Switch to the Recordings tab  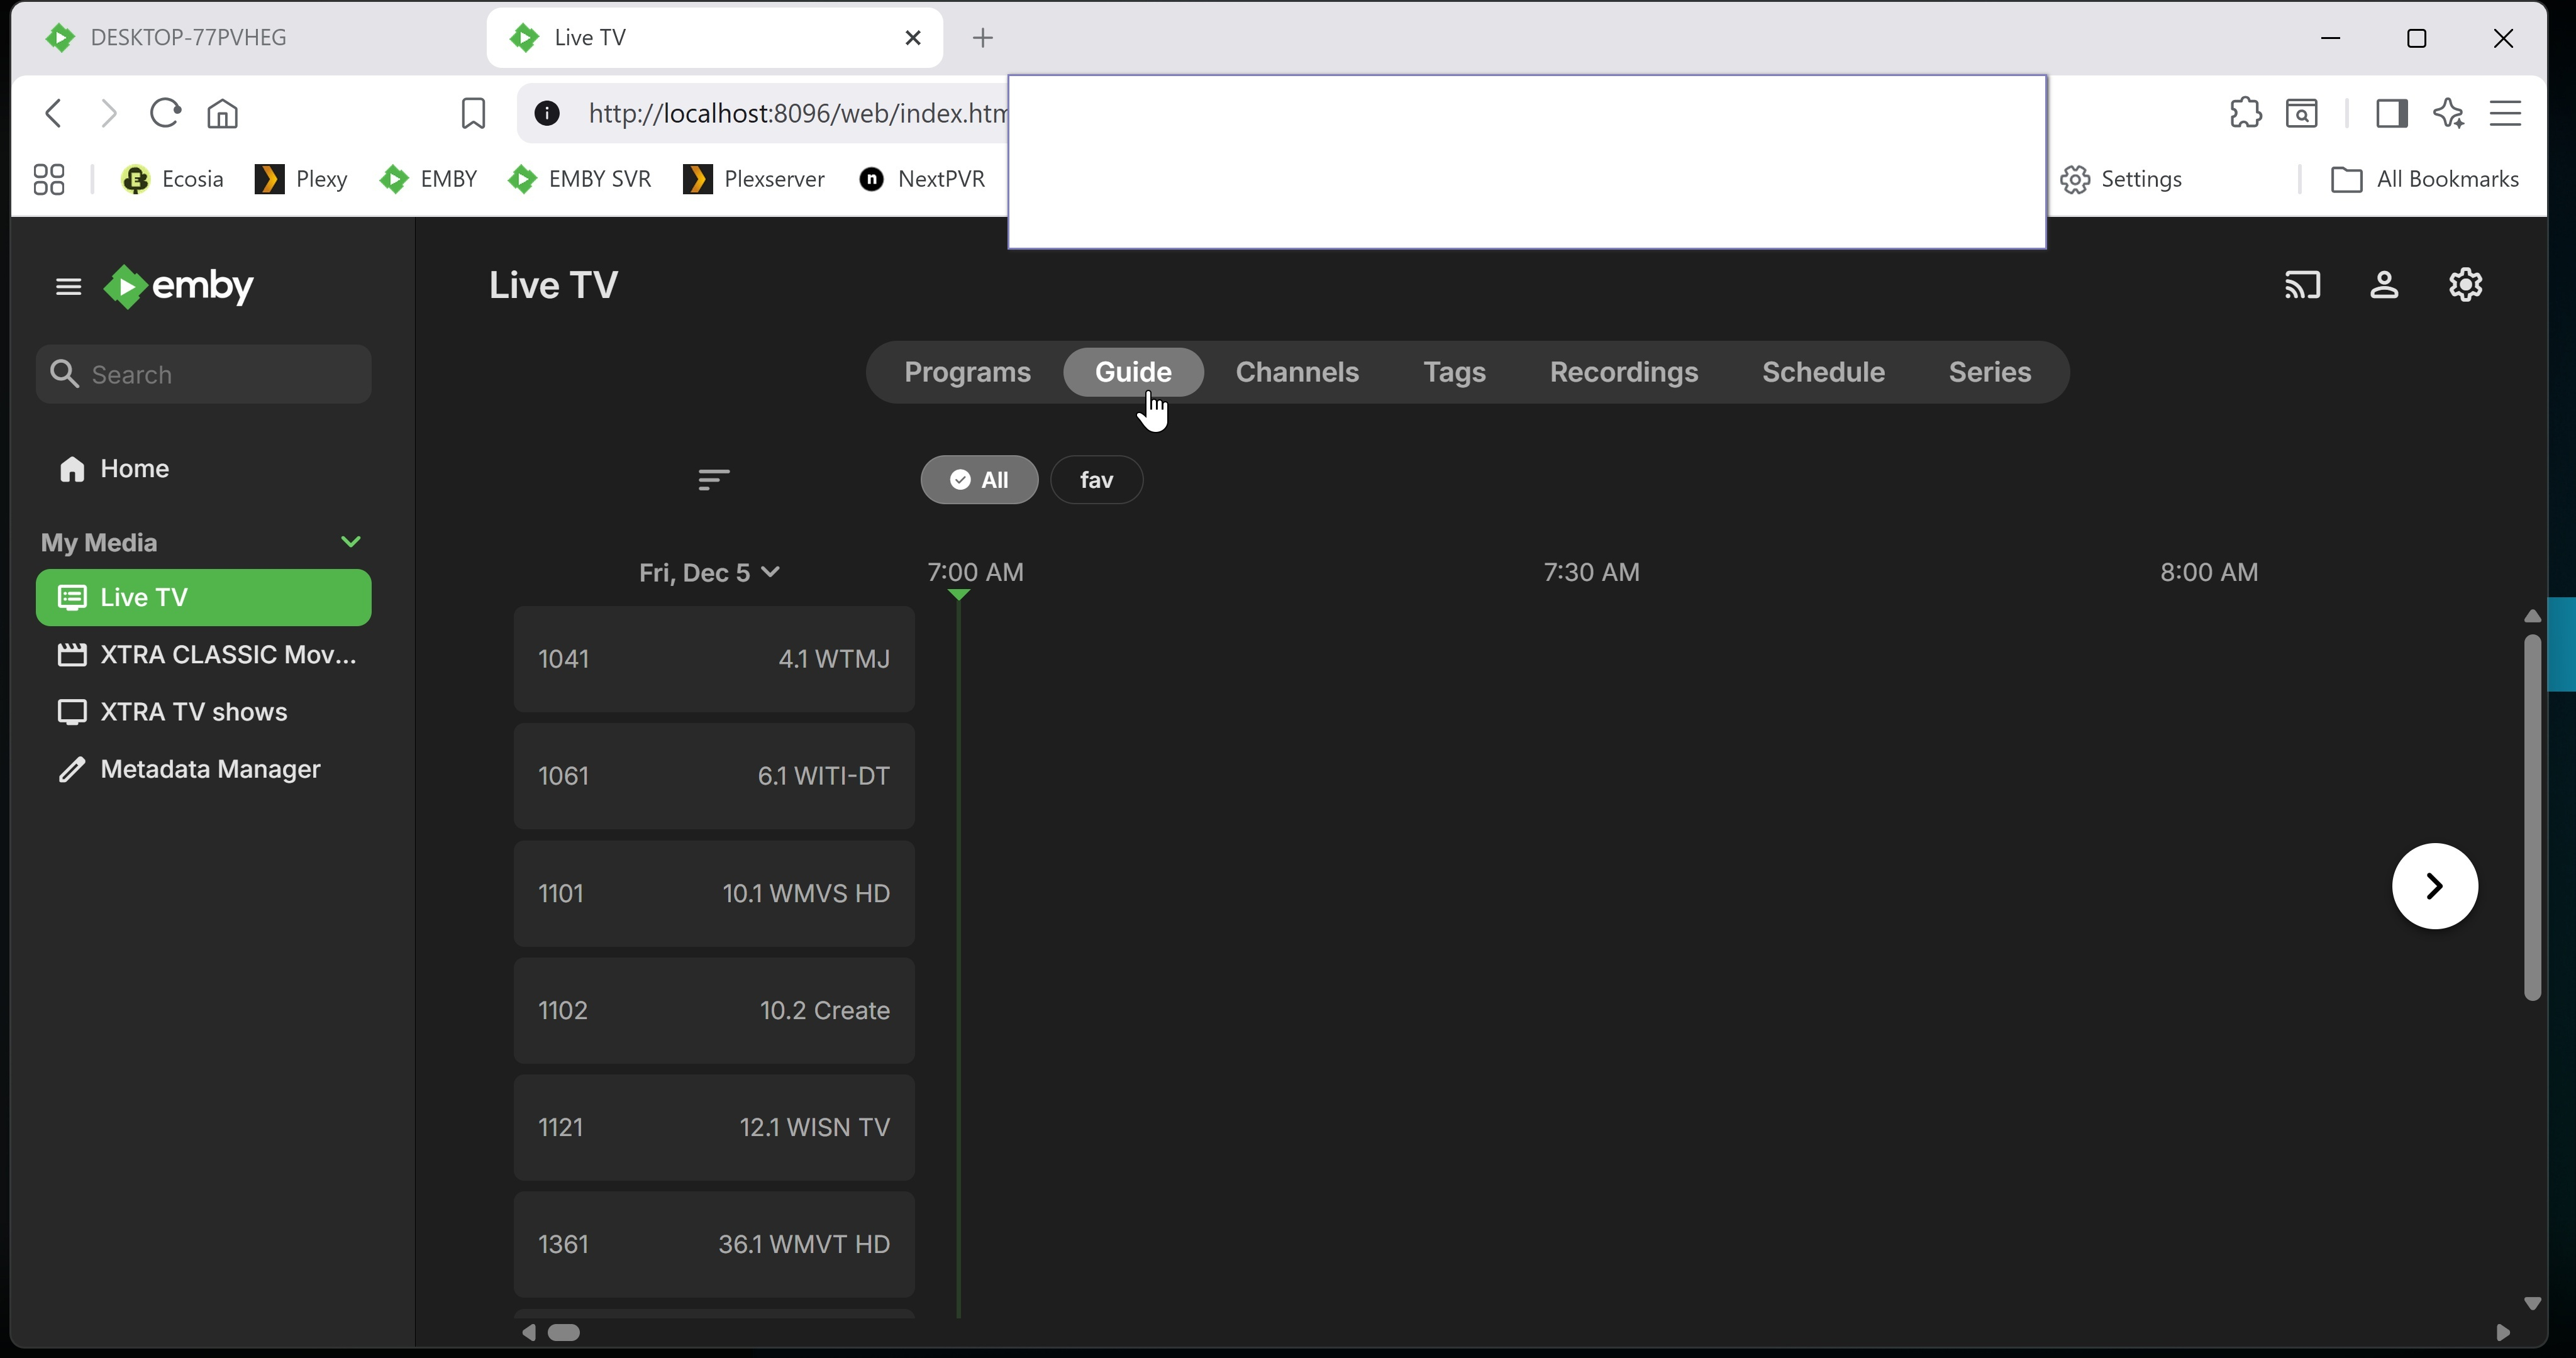tap(1623, 372)
